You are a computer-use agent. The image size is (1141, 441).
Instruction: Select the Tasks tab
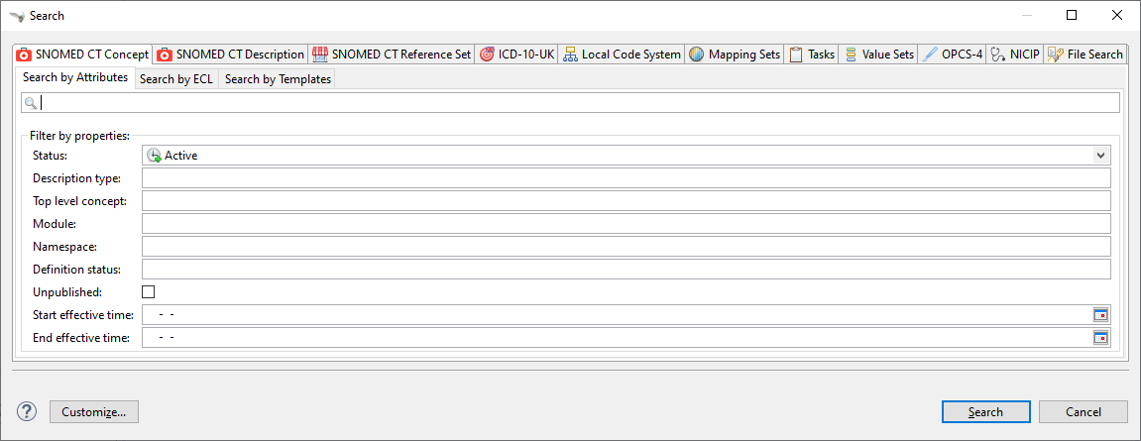pyautogui.click(x=812, y=55)
